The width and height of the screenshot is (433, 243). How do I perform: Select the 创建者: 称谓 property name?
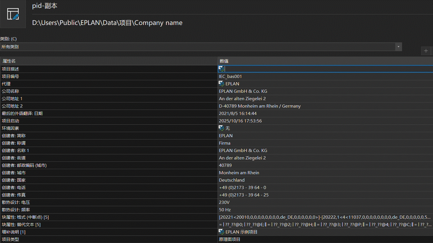pos(14,143)
